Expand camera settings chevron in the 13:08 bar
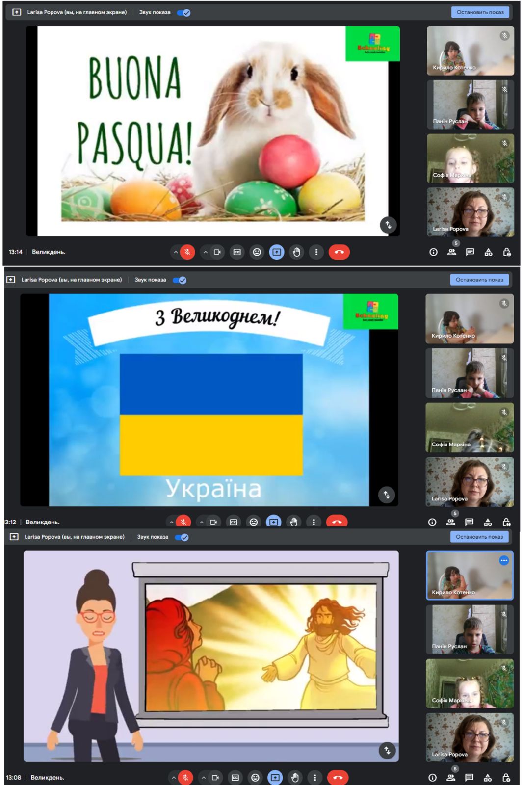523x785 pixels. pos(204,777)
